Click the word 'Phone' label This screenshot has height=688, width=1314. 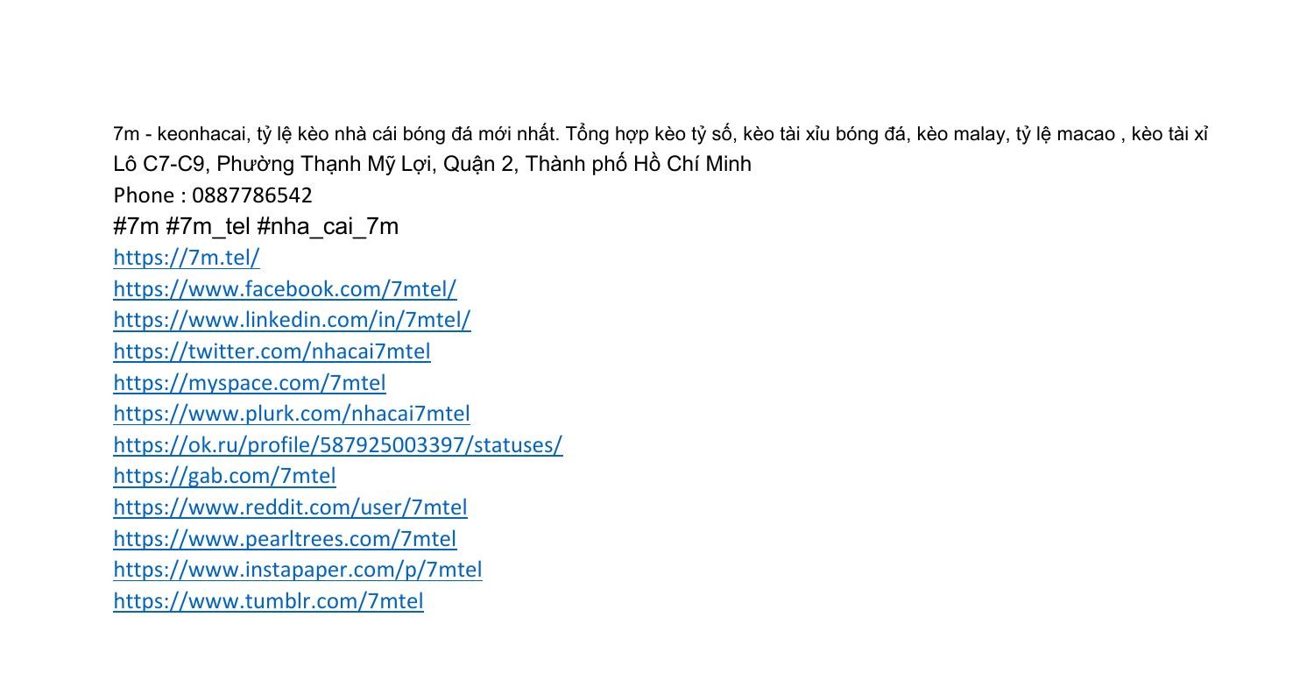coord(144,195)
